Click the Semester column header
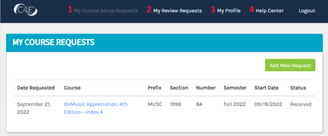 [235, 88]
